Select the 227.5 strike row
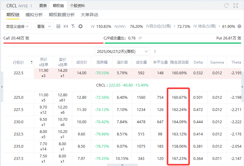Screen dimensions: 244x166 coord(122,110)
